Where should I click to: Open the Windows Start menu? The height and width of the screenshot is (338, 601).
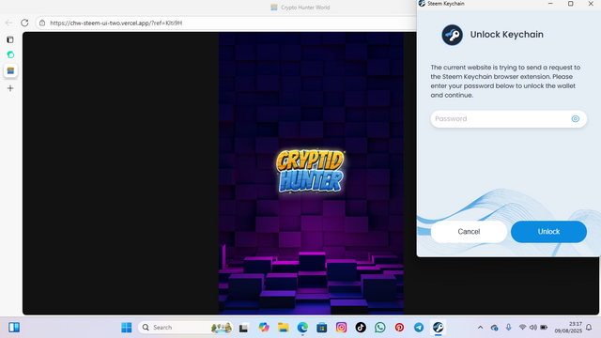tap(127, 328)
